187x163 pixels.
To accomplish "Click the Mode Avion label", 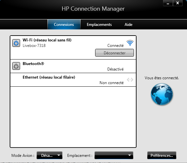I will 23,156.
